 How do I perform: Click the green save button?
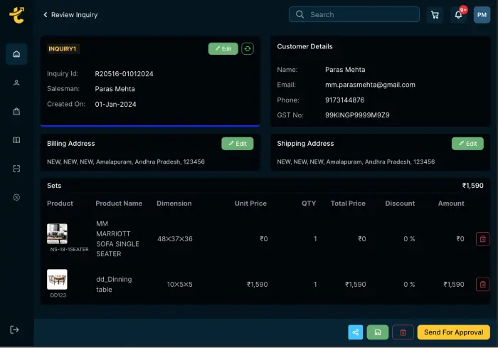pos(377,332)
